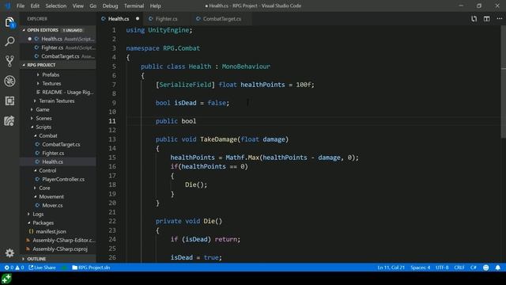
Task: Click the Open Changes compare icon
Action: tap(474, 19)
